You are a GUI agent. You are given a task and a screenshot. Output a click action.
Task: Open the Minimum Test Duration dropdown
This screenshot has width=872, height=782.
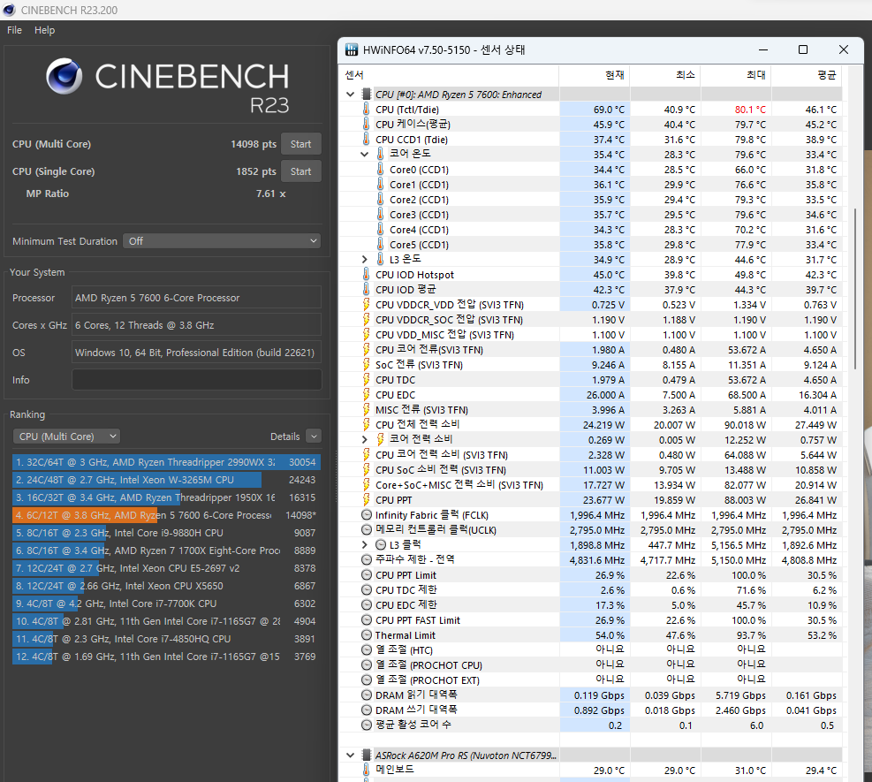pos(222,241)
